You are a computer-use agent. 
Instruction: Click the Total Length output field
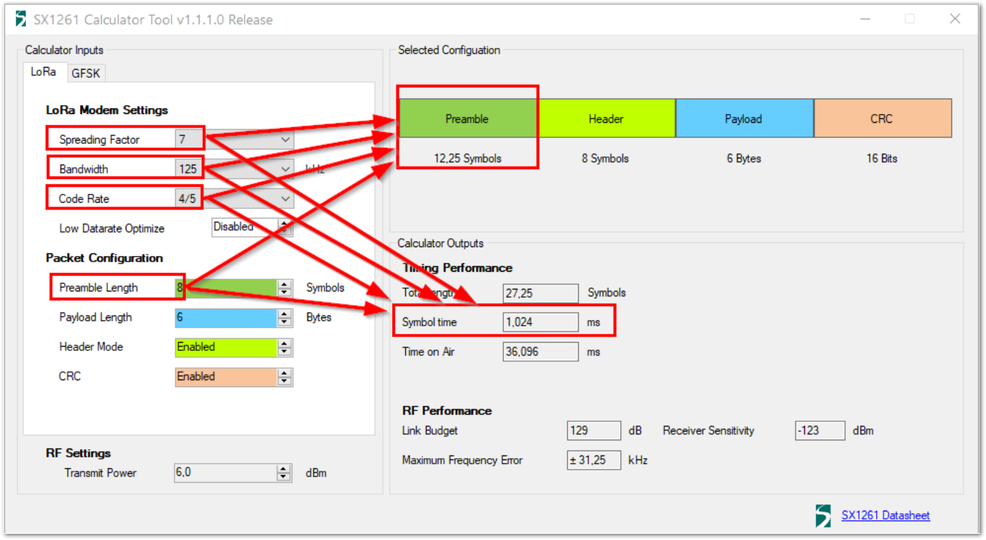[x=540, y=293]
